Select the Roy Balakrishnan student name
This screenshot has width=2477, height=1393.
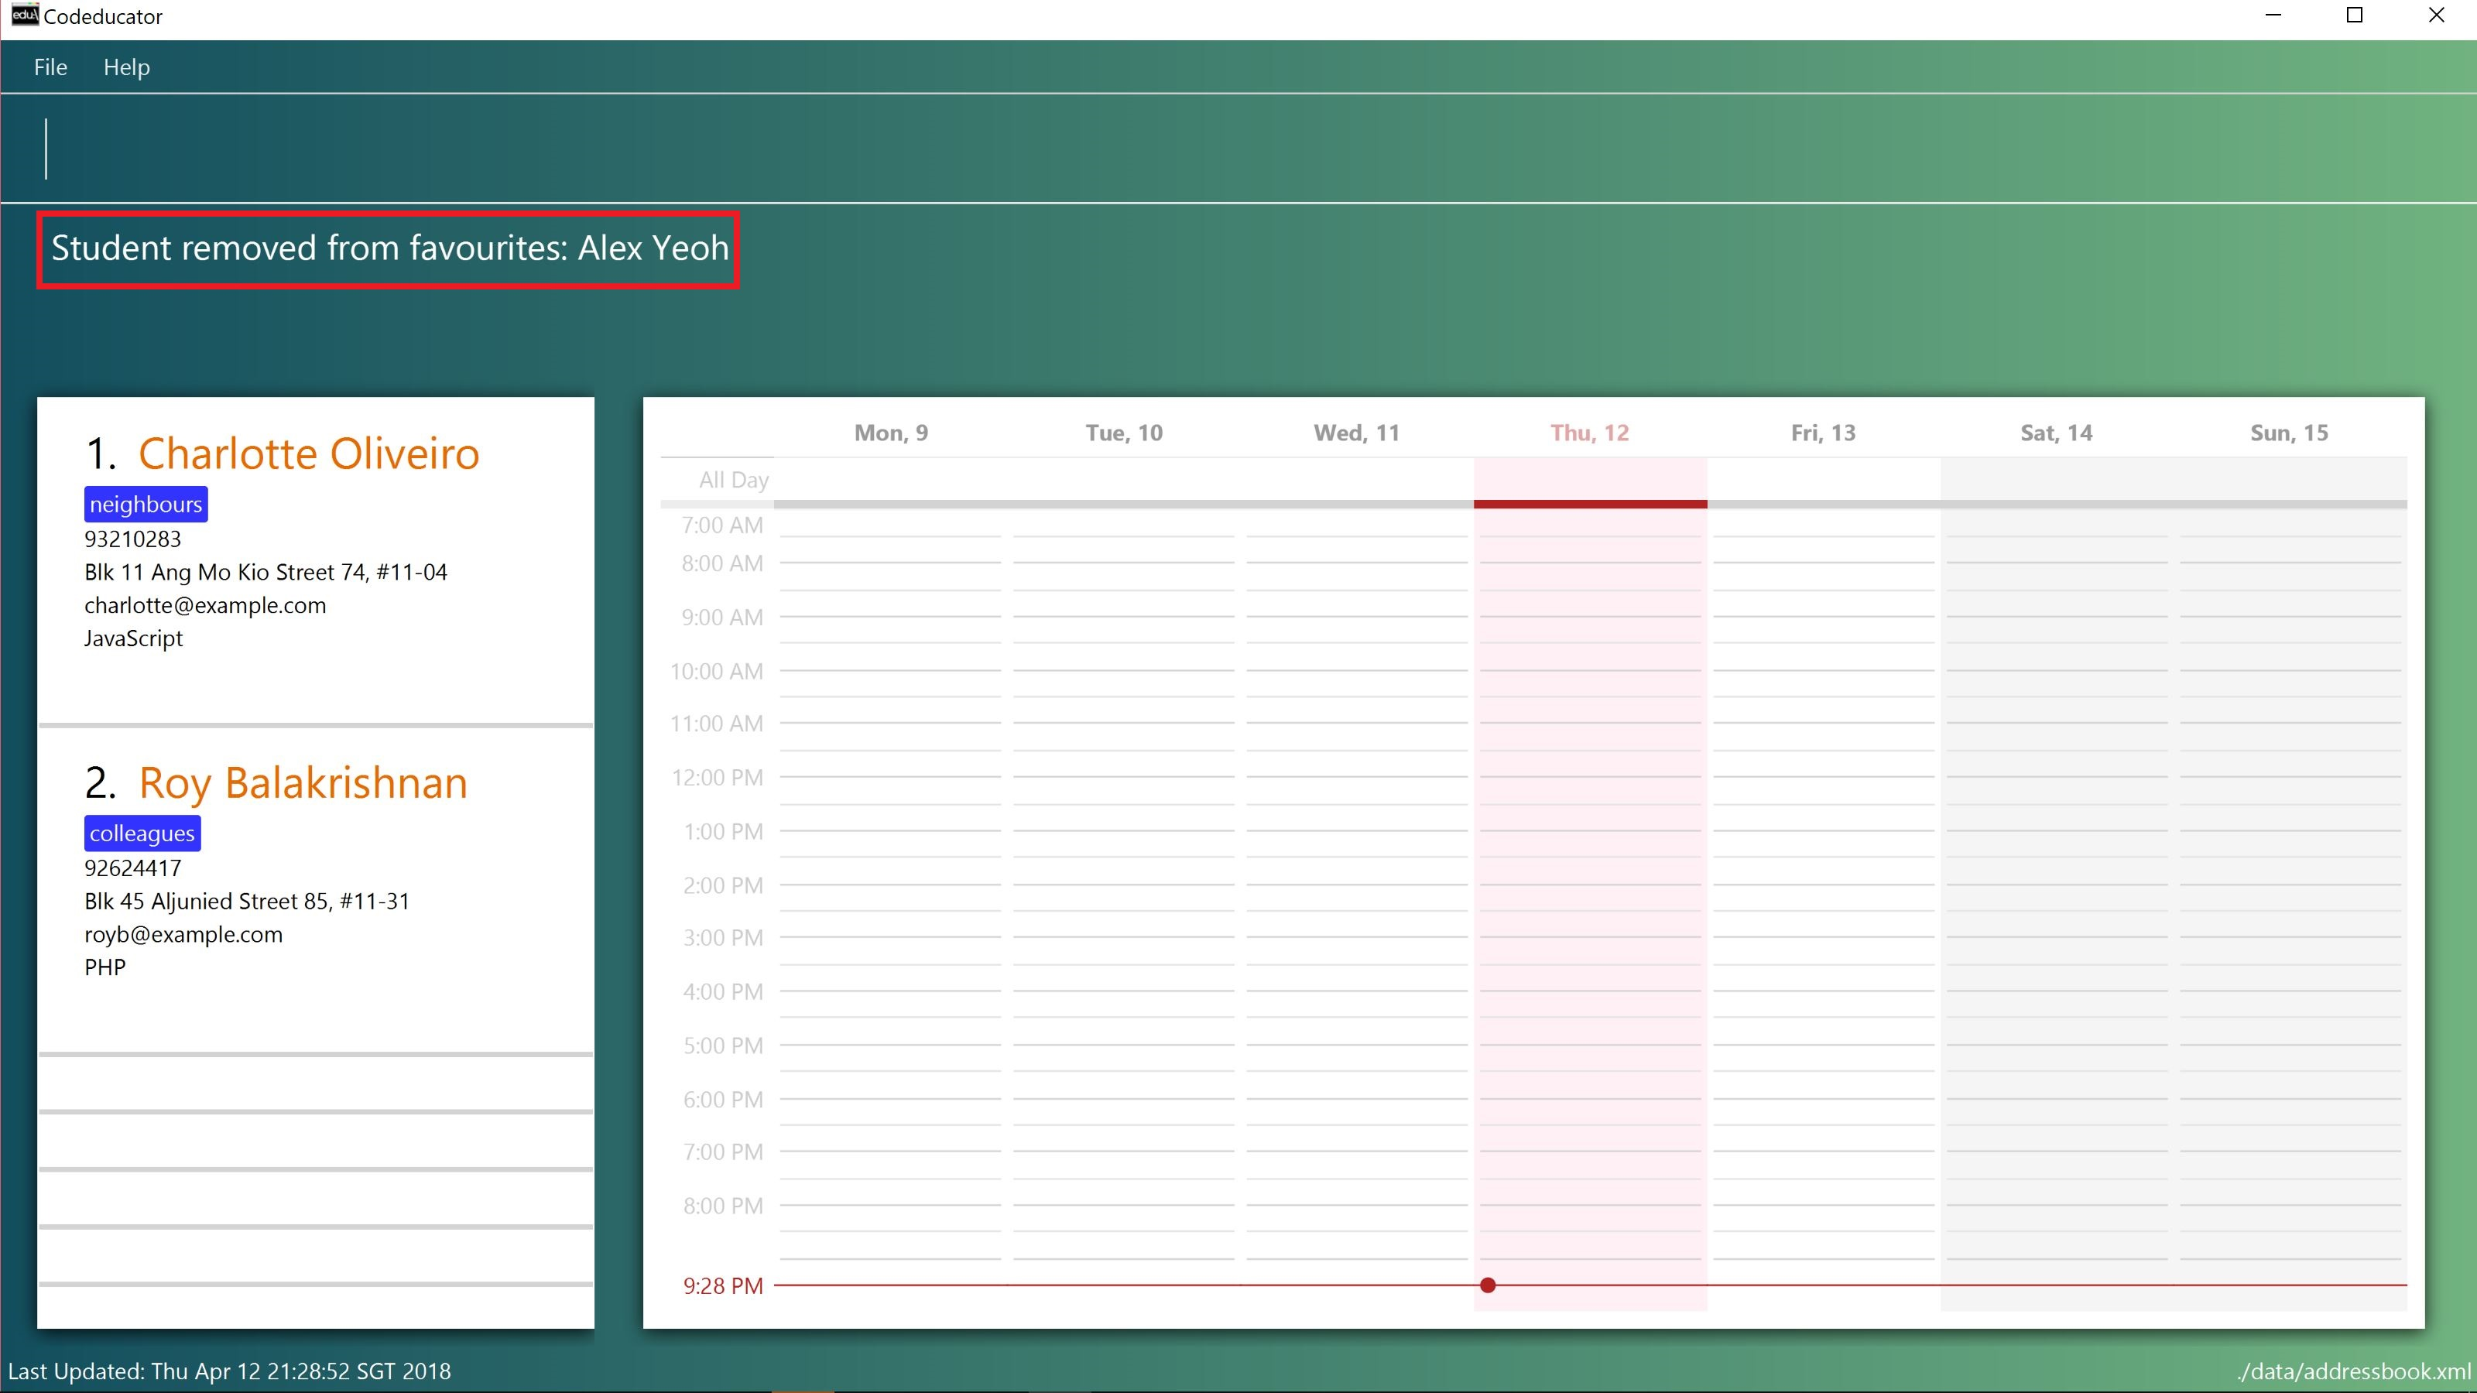click(303, 782)
